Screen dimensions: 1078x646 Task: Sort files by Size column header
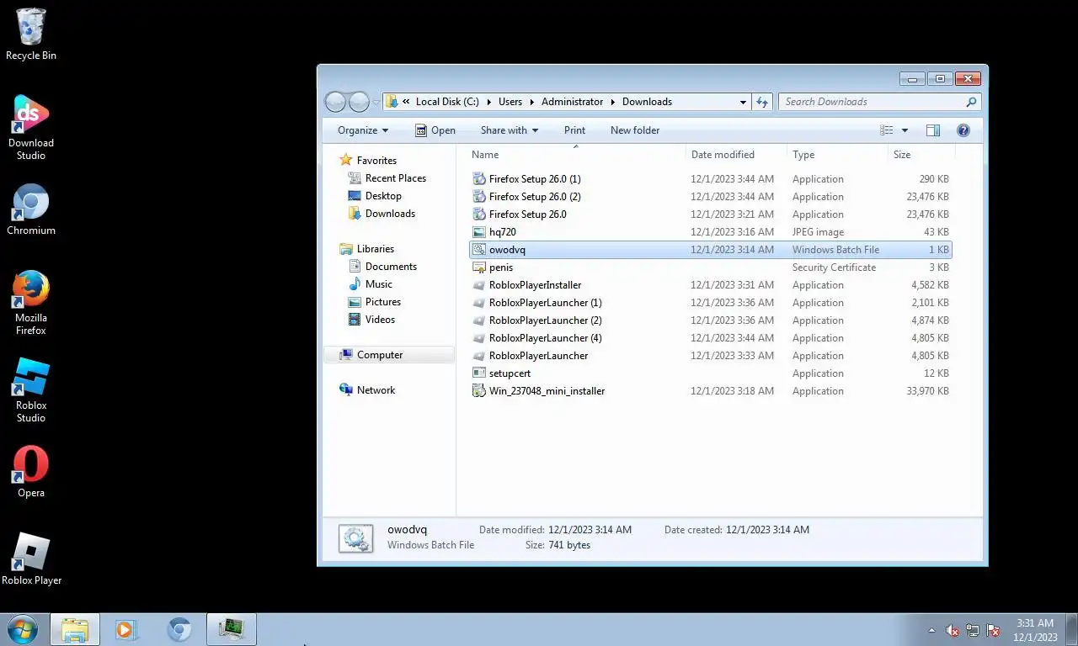[x=921, y=155]
